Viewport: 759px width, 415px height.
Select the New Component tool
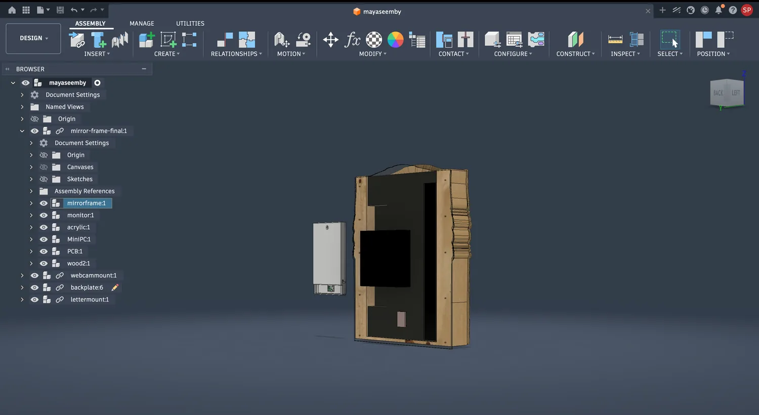[x=146, y=39]
